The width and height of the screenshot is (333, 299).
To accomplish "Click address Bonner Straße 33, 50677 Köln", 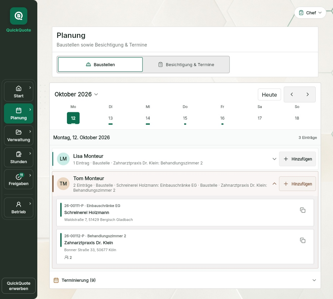I will pyautogui.click(x=90, y=250).
